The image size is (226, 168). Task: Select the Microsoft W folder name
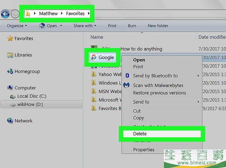[110, 100]
